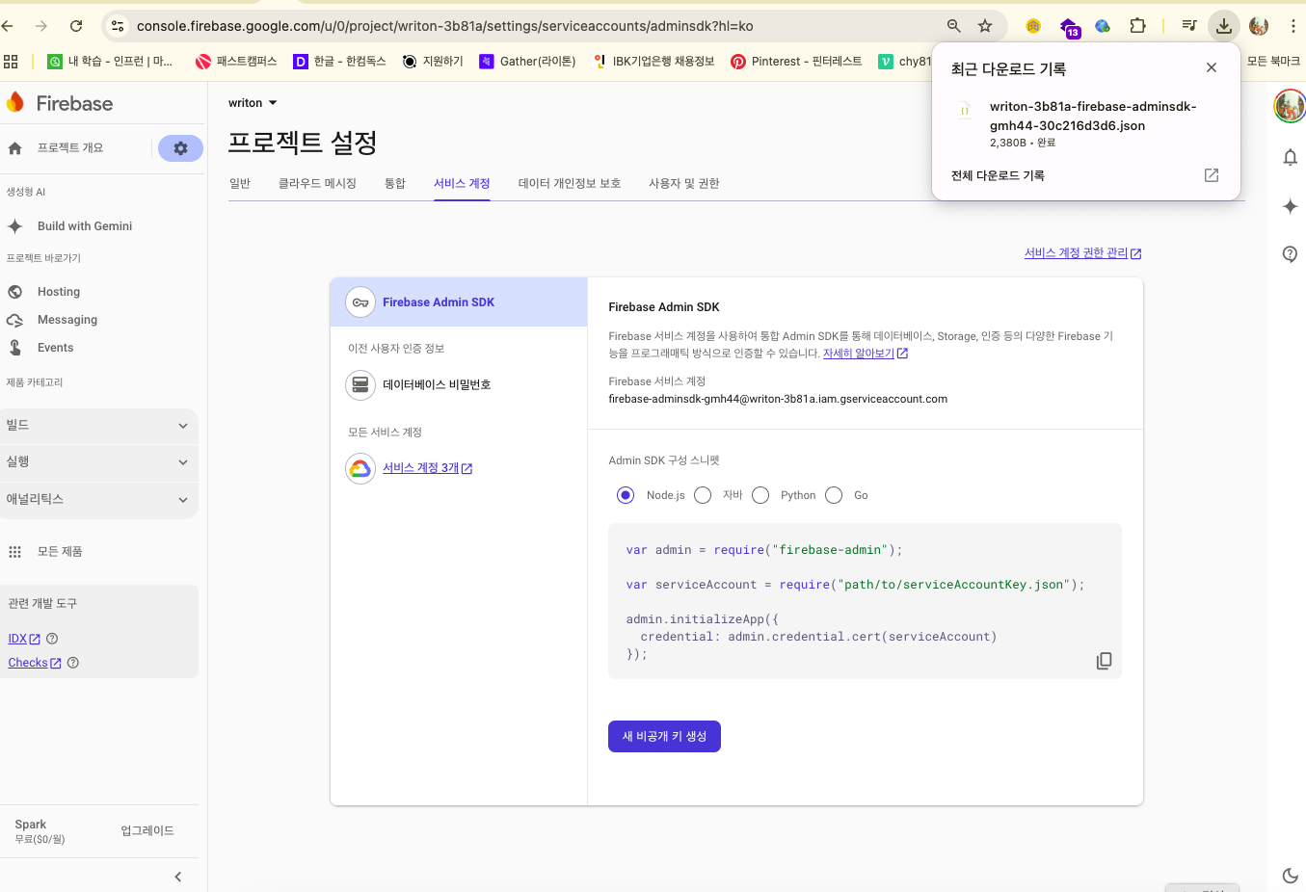The image size is (1306, 892).
Task: Copy the Admin SDK code snippet
Action: (1104, 661)
